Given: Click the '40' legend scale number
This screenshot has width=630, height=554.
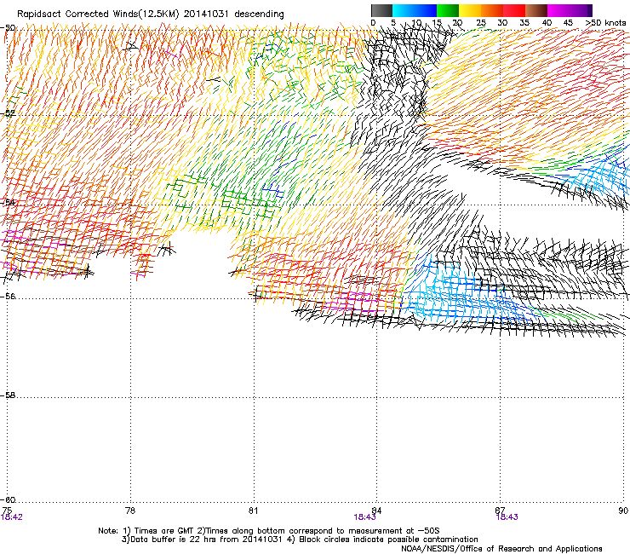Looking at the screenshot, I should click(x=547, y=23).
